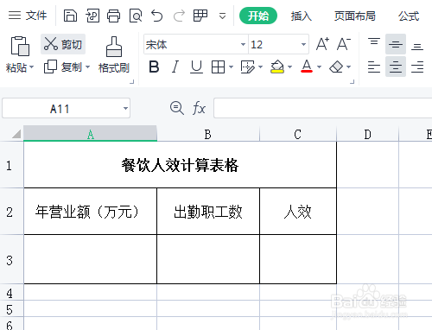
Task: Click the 粘贴 paste icon
Action: click(x=20, y=46)
